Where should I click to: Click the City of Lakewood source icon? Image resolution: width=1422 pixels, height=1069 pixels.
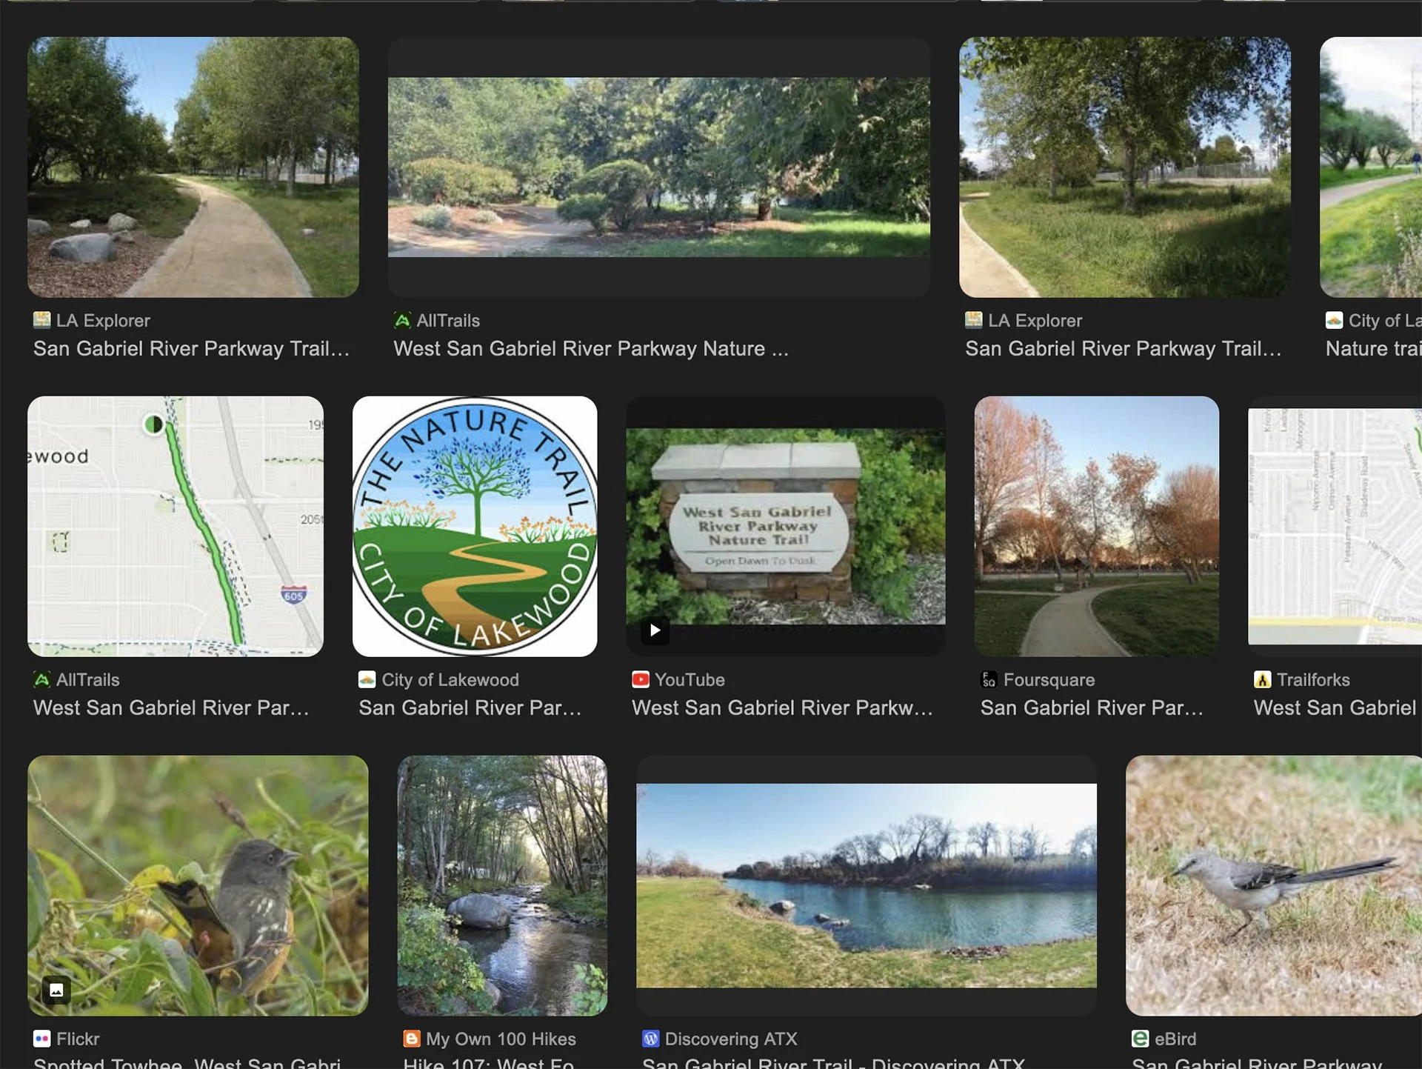pos(367,679)
